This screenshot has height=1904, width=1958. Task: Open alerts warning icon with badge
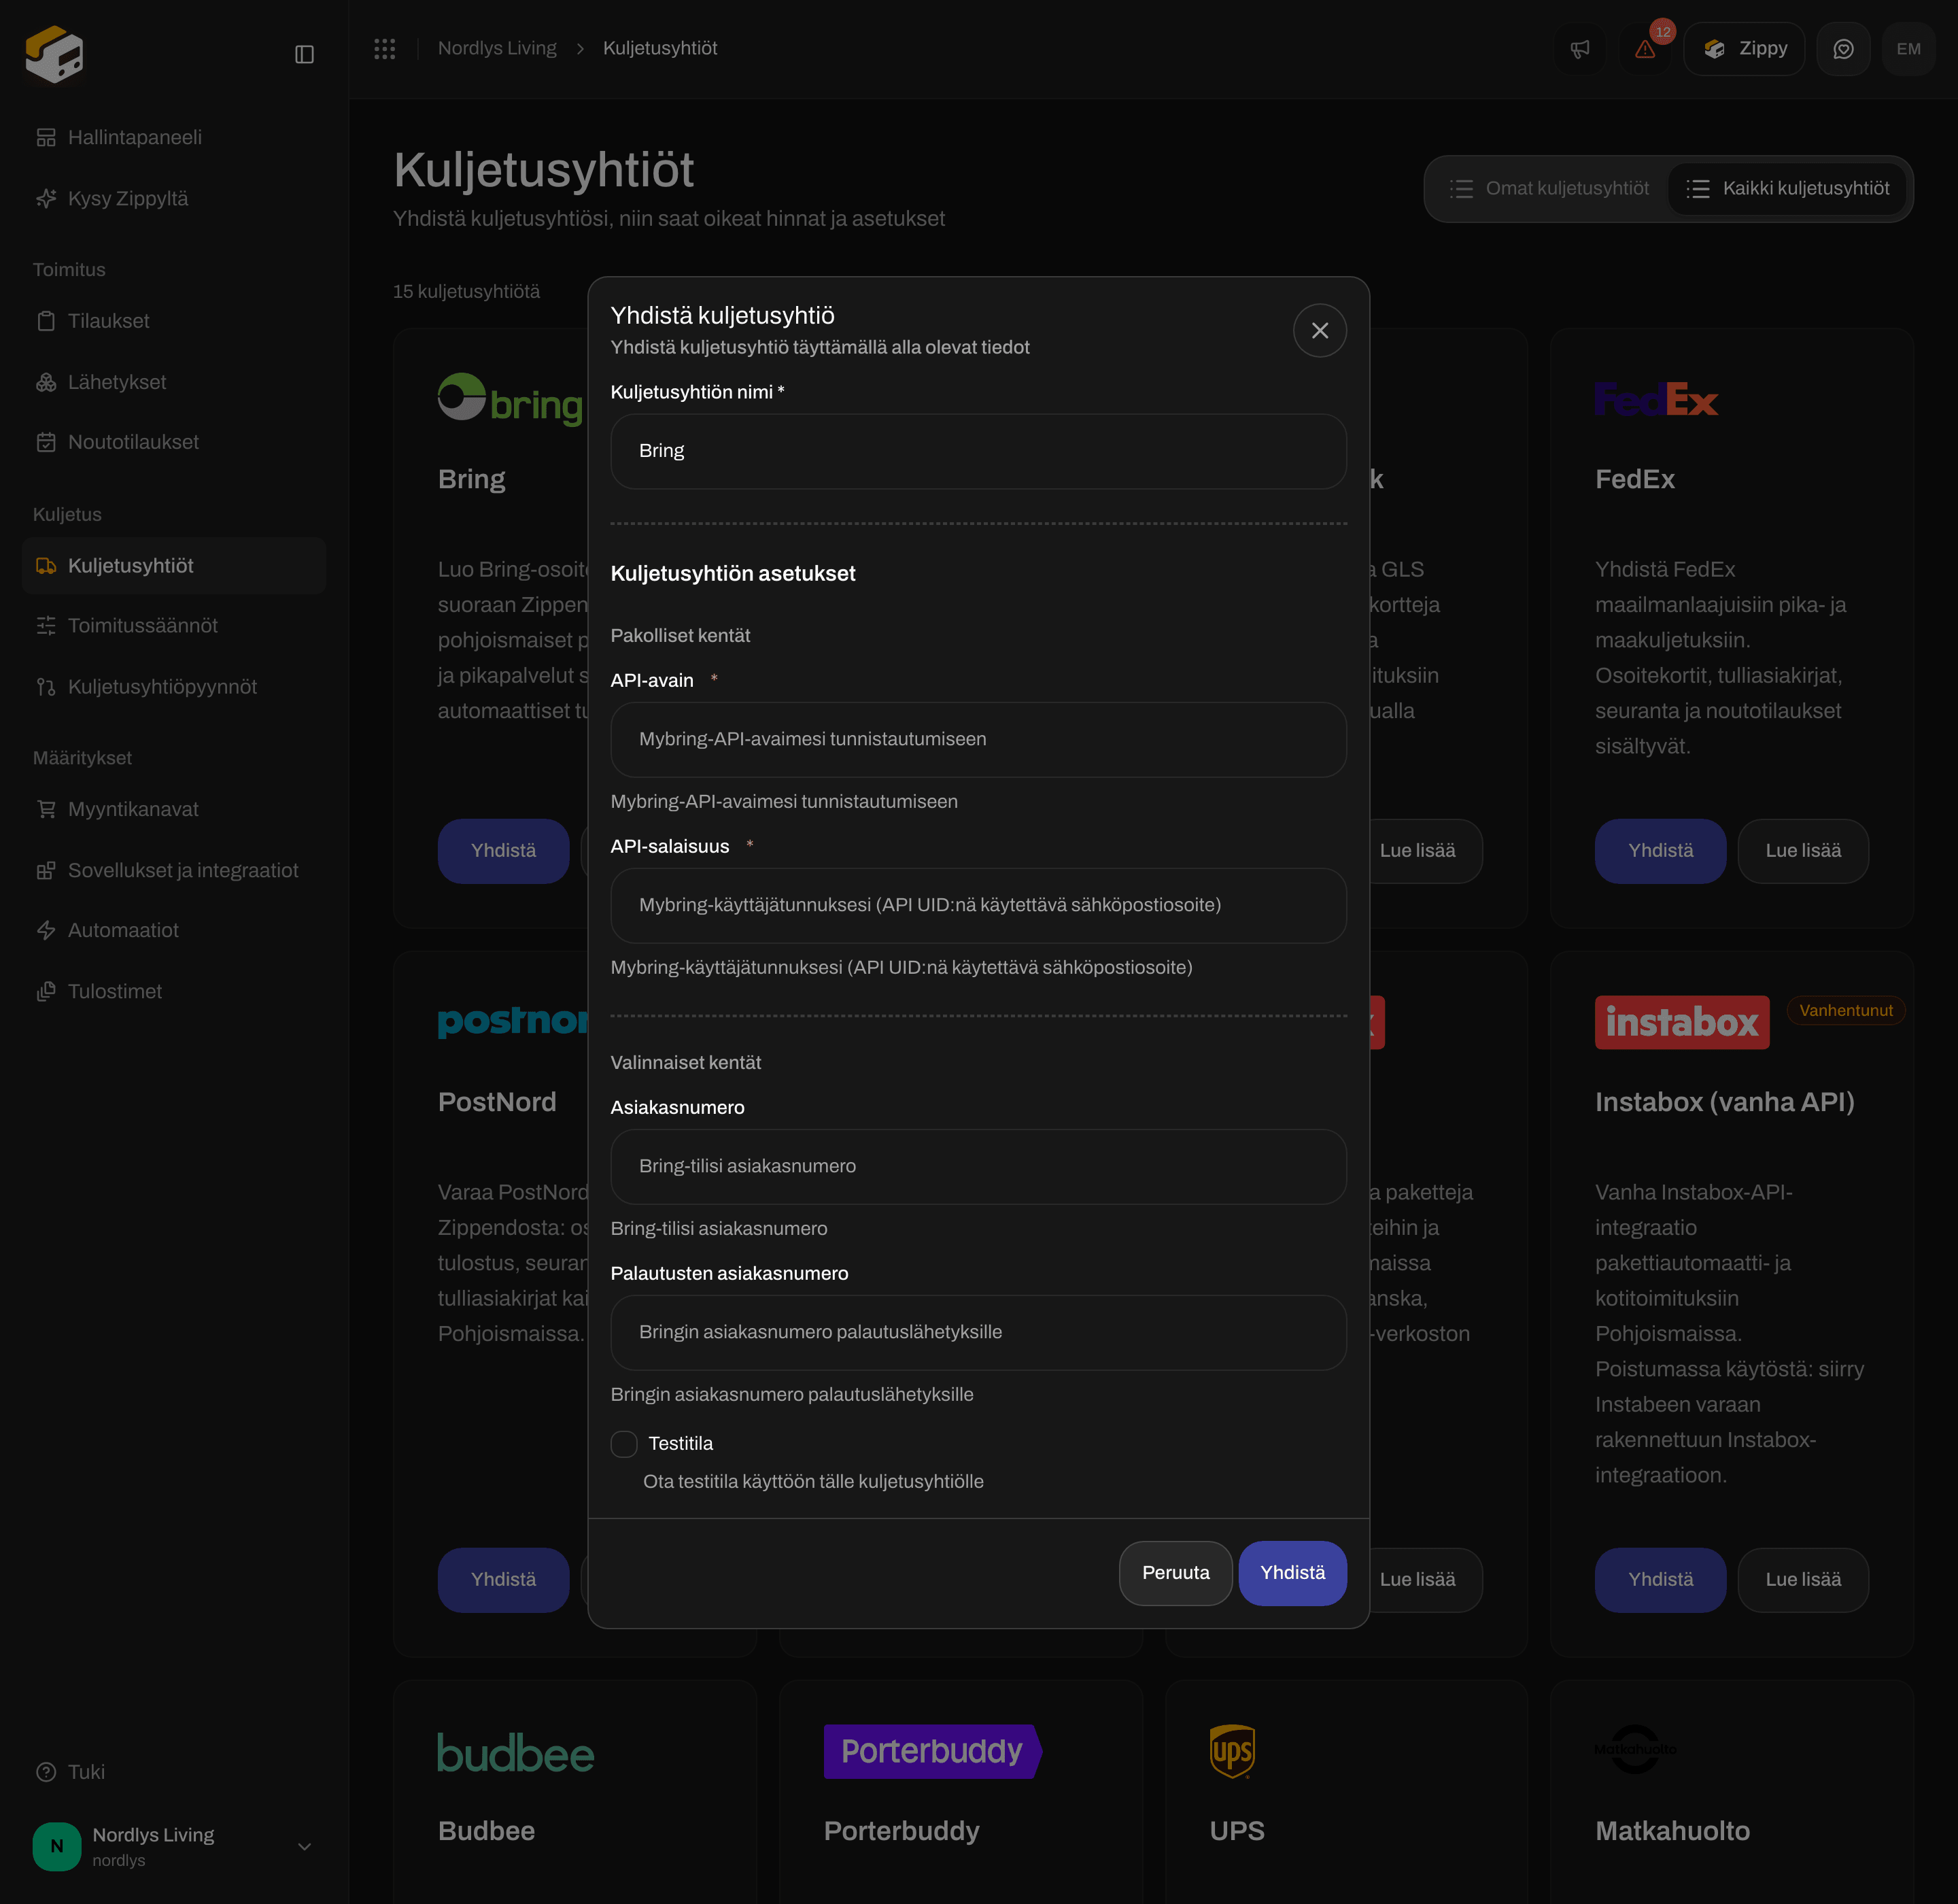[1645, 49]
